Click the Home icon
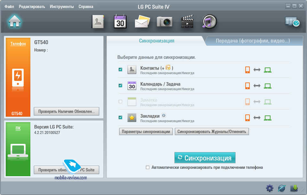The image size is (307, 195). pyautogui.click(x=15, y=21)
